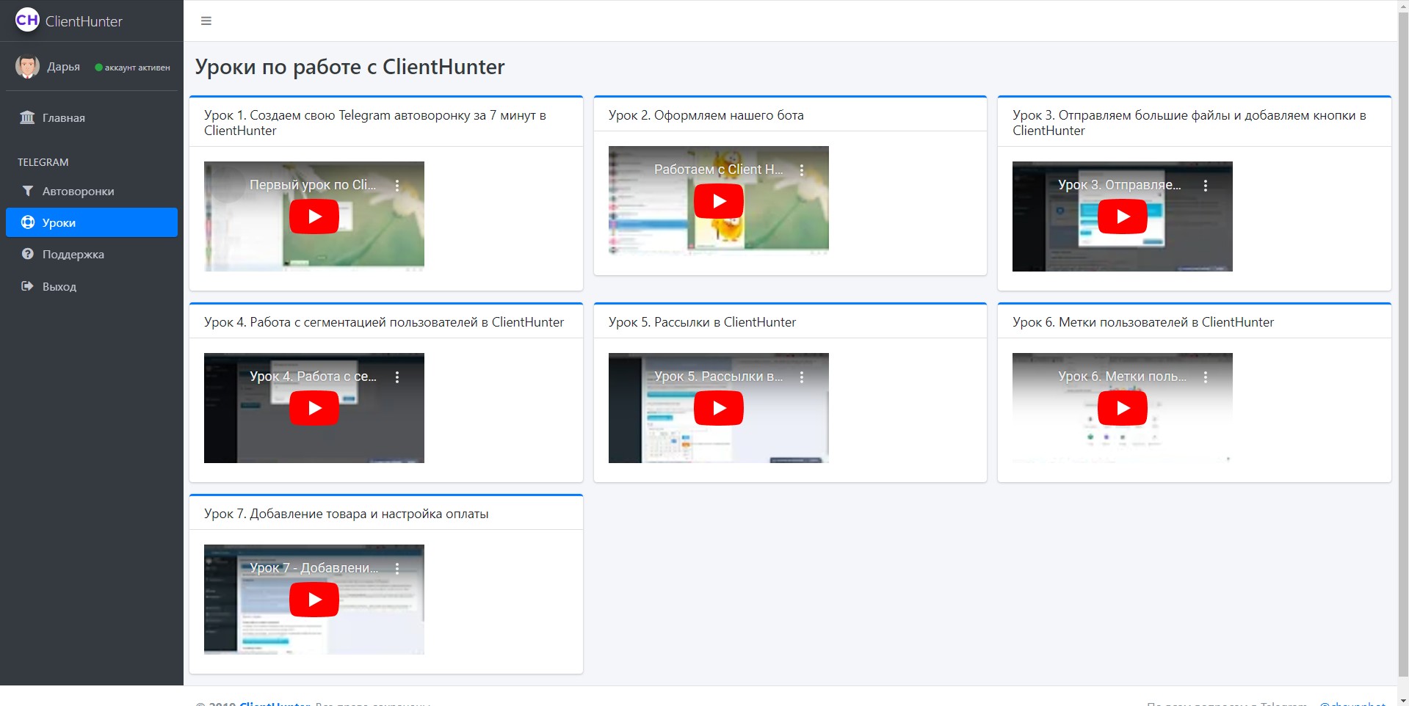This screenshot has height=706, width=1409.
Task: Click the Главная bank building icon
Action: 27,117
